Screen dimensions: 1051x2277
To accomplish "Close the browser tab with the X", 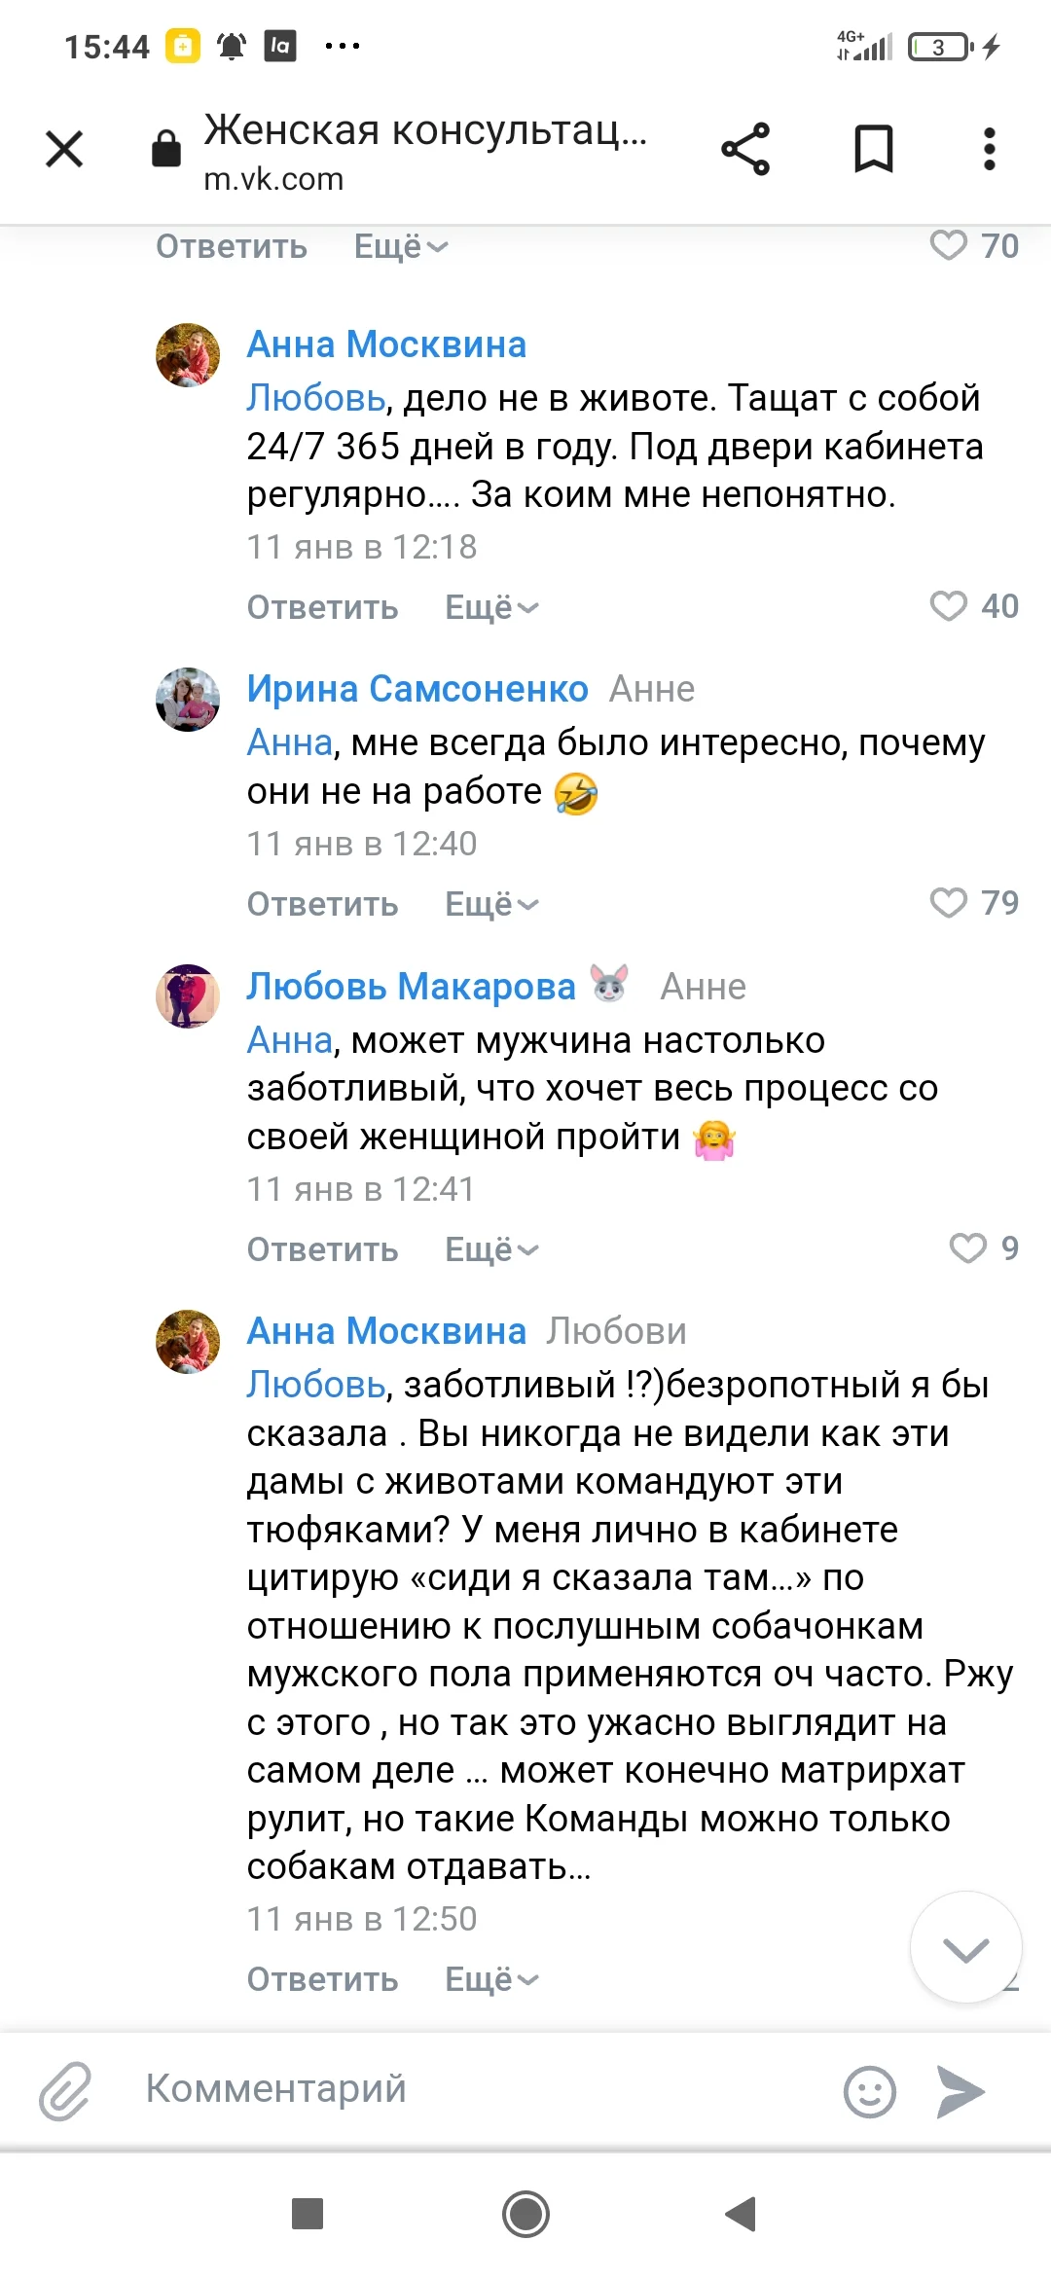I will click(64, 150).
